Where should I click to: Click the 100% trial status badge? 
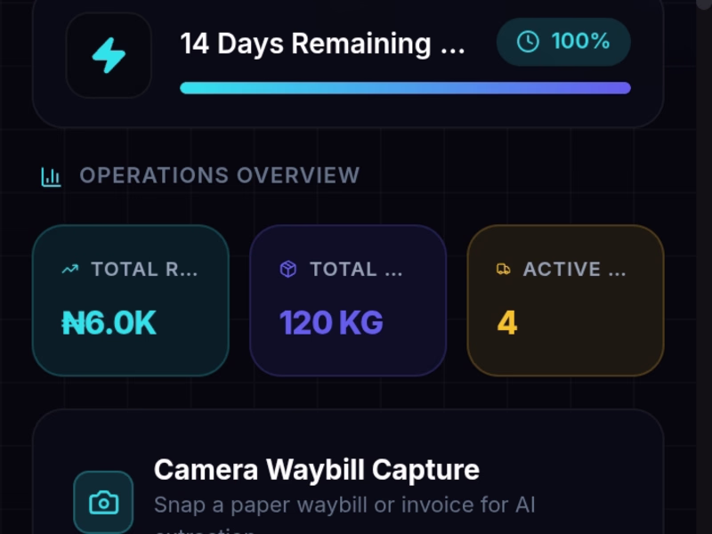click(563, 42)
